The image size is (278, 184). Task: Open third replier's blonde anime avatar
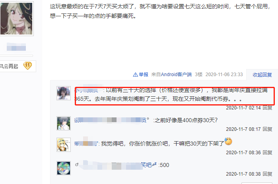click(64, 145)
